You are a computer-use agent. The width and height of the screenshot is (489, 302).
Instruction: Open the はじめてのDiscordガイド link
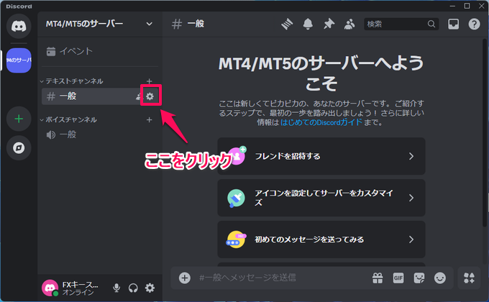(321, 122)
